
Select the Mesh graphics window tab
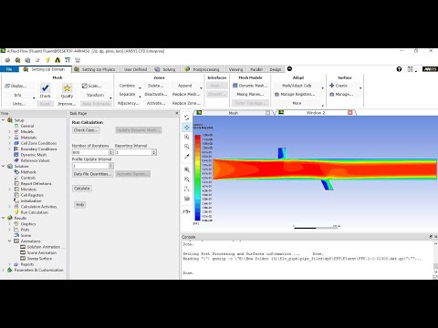coord(234,113)
